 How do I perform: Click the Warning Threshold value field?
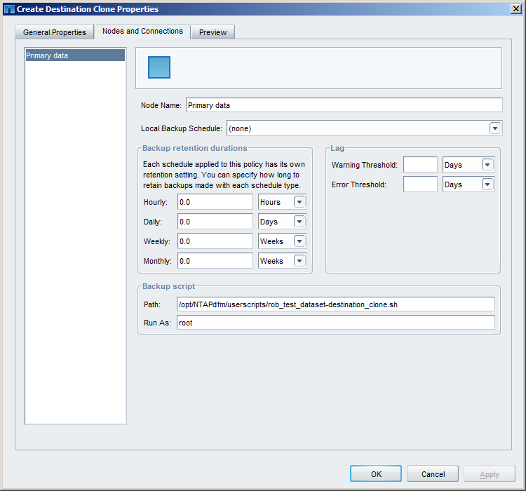click(420, 165)
